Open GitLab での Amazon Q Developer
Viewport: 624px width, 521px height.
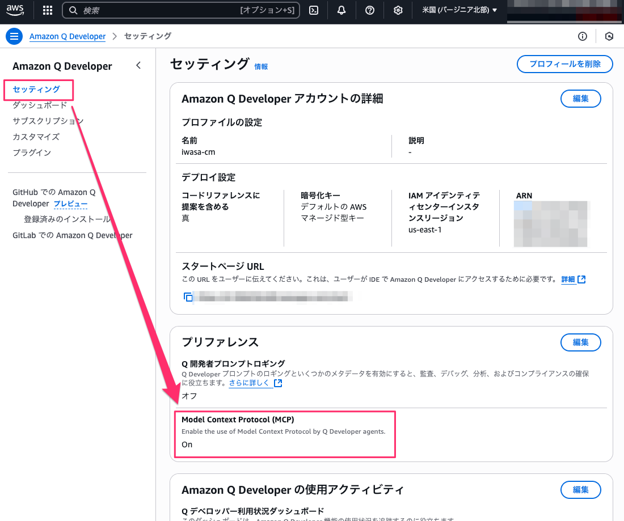[73, 235]
